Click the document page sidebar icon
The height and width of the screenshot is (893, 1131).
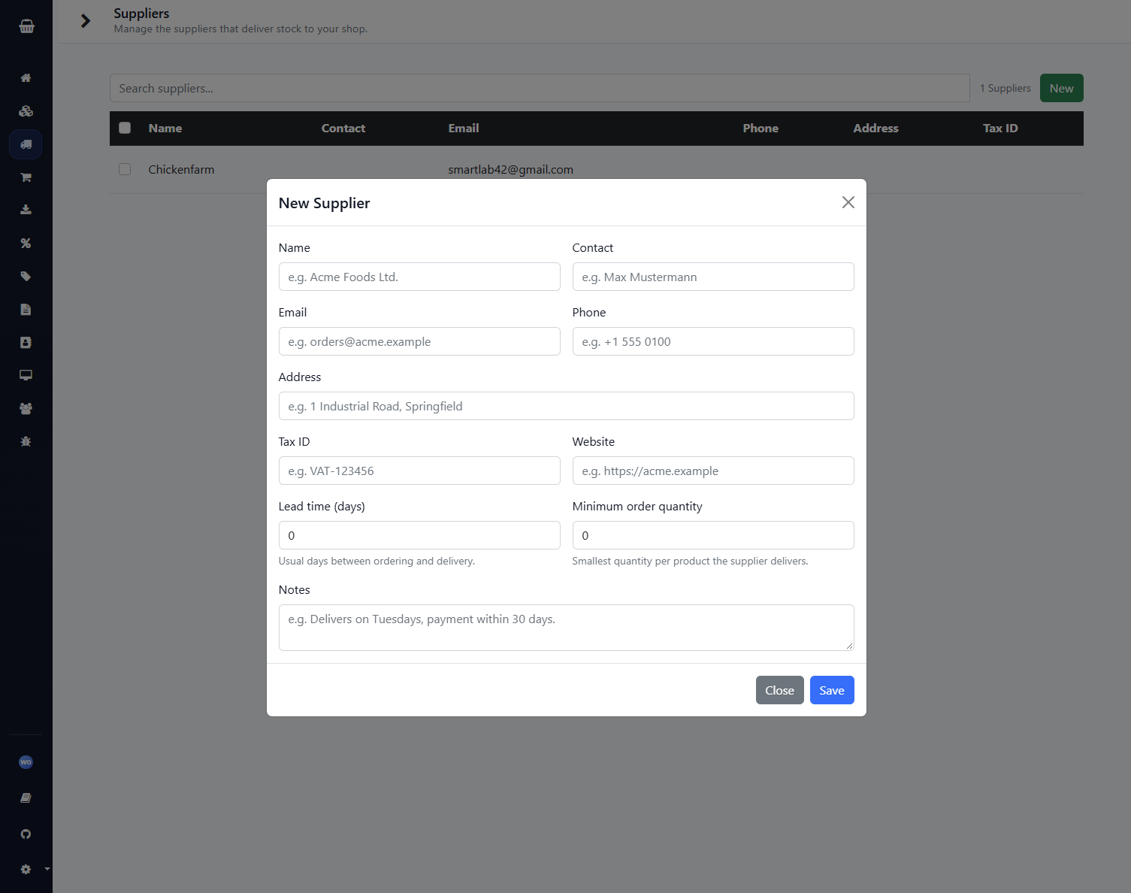(x=26, y=310)
